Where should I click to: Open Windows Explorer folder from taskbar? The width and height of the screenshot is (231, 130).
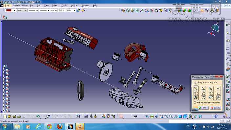17,127
